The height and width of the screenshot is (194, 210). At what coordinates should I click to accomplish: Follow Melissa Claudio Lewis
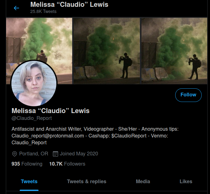(188, 95)
